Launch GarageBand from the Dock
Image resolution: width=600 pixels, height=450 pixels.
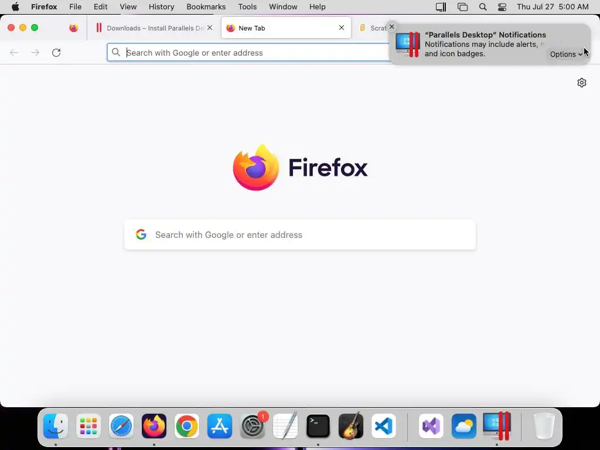(x=351, y=426)
